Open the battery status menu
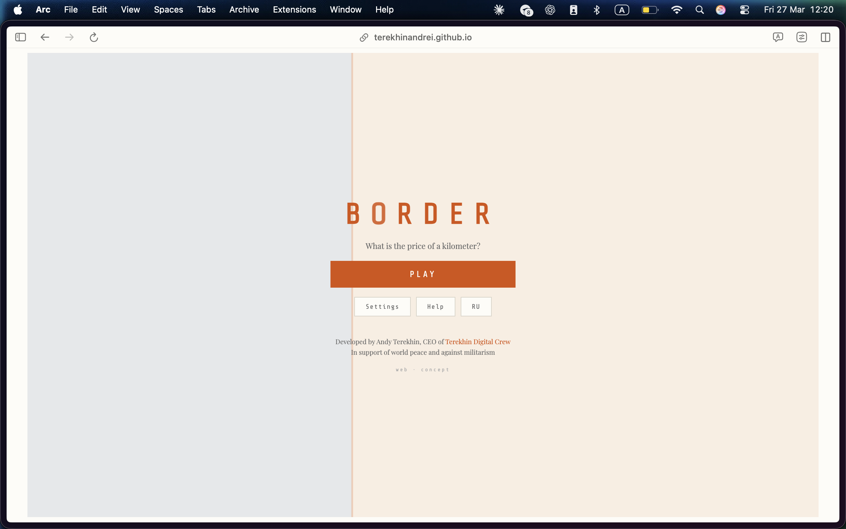This screenshot has height=529, width=846. [x=649, y=10]
